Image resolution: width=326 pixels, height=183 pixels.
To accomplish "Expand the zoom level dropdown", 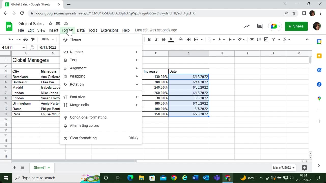I will click(48, 39).
